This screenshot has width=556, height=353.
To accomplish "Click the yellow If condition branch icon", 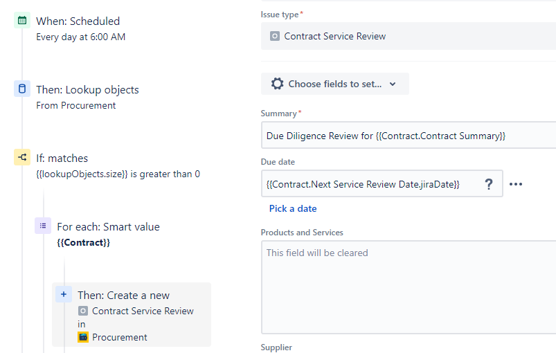I will coord(22,157).
